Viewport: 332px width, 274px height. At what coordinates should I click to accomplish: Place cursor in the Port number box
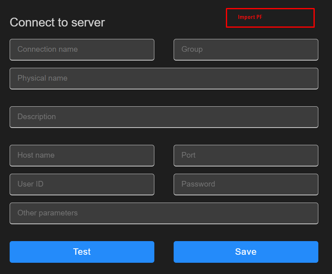[x=246, y=155]
